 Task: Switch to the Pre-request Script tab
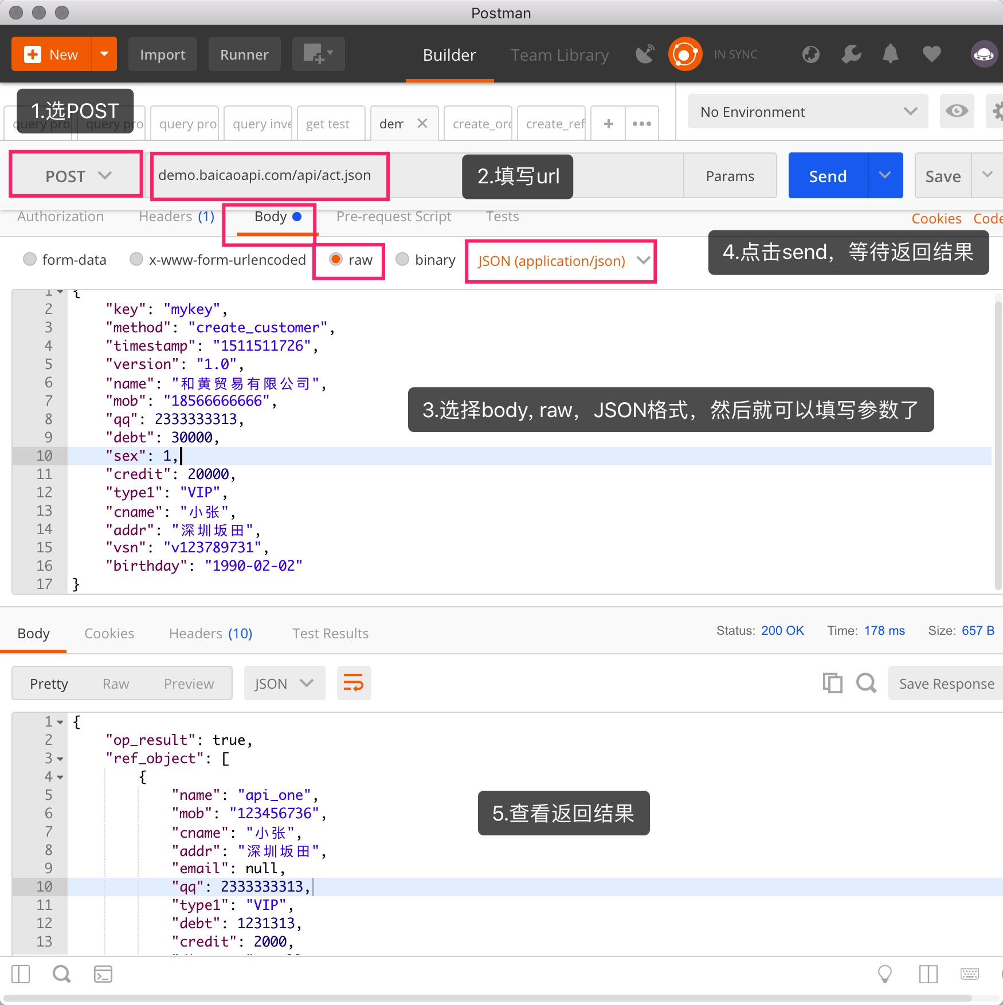point(393,217)
